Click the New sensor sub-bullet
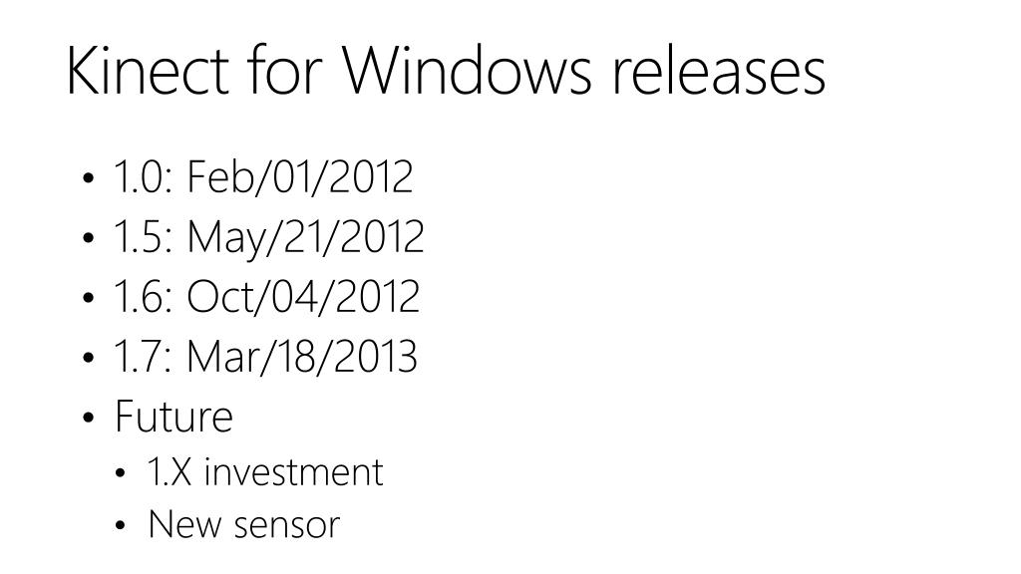The height and width of the screenshot is (574, 1021). (244, 524)
